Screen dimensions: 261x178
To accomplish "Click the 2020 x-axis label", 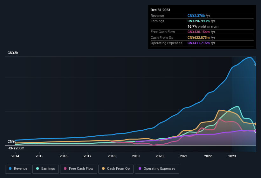I will (x=160, y=156).
